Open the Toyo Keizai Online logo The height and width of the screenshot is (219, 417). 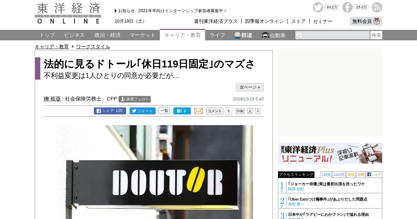pyautogui.click(x=68, y=14)
